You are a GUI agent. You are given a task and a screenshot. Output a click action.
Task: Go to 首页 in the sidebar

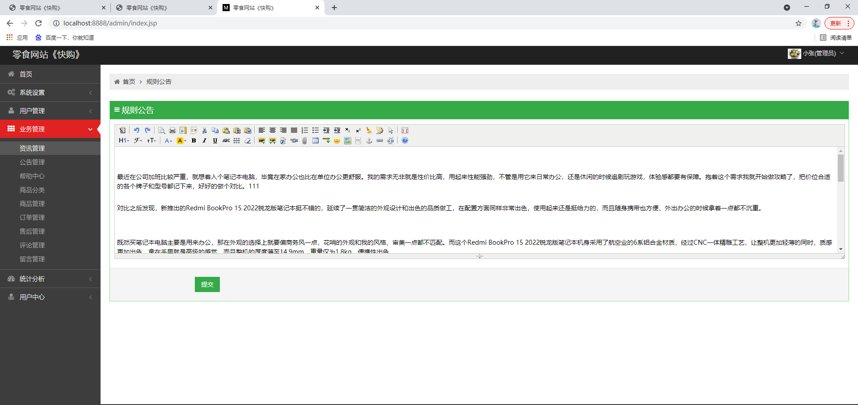pos(50,74)
